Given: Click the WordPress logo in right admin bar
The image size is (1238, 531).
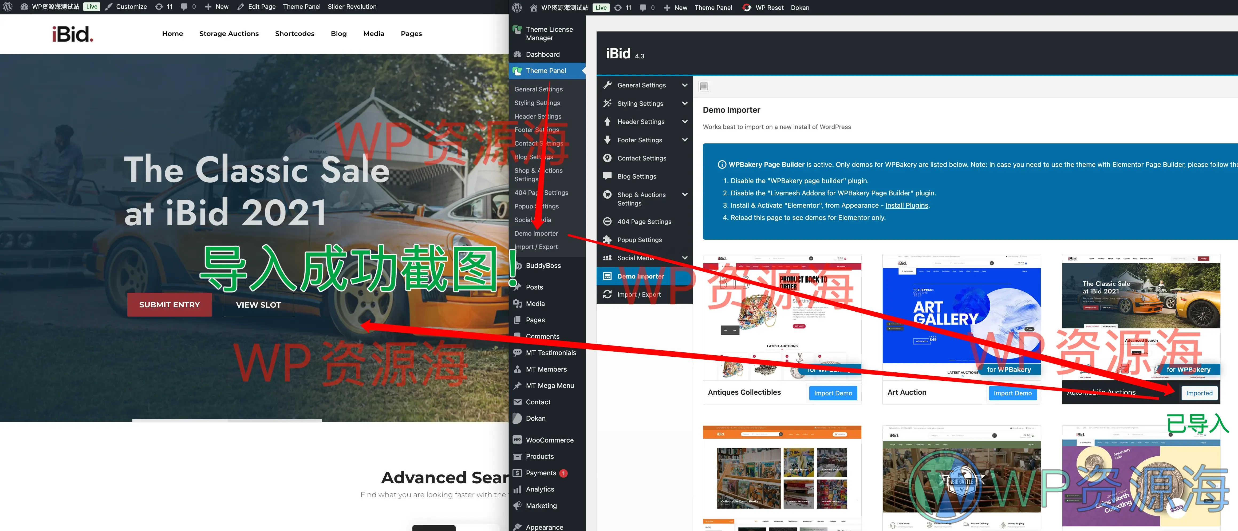Looking at the screenshot, I should pyautogui.click(x=517, y=8).
